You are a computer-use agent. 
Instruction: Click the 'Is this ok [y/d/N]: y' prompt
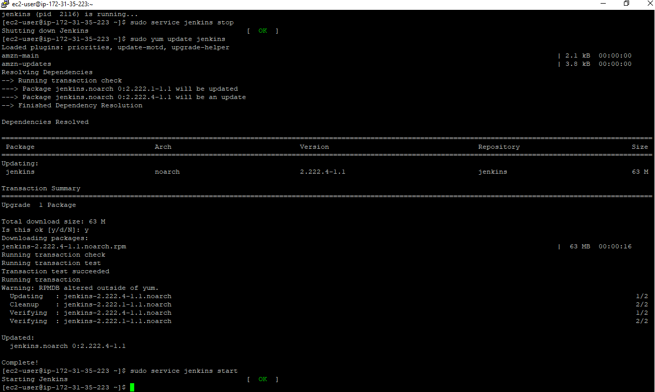point(45,230)
